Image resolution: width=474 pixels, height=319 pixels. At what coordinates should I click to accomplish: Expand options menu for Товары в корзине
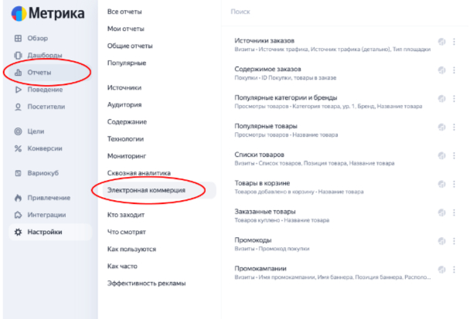454,184
